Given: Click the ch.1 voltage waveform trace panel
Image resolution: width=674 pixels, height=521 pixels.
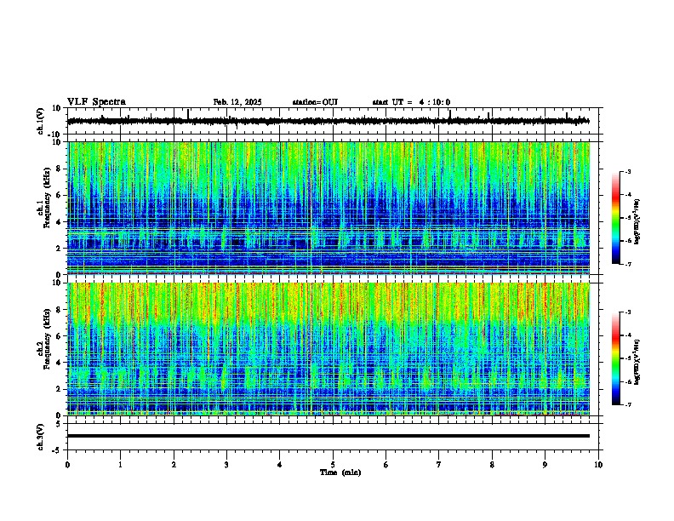Looking at the screenshot, I should click(334, 121).
